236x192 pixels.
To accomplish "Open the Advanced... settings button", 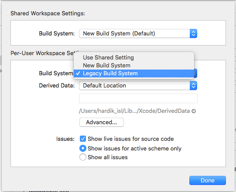I will click(x=102, y=122).
